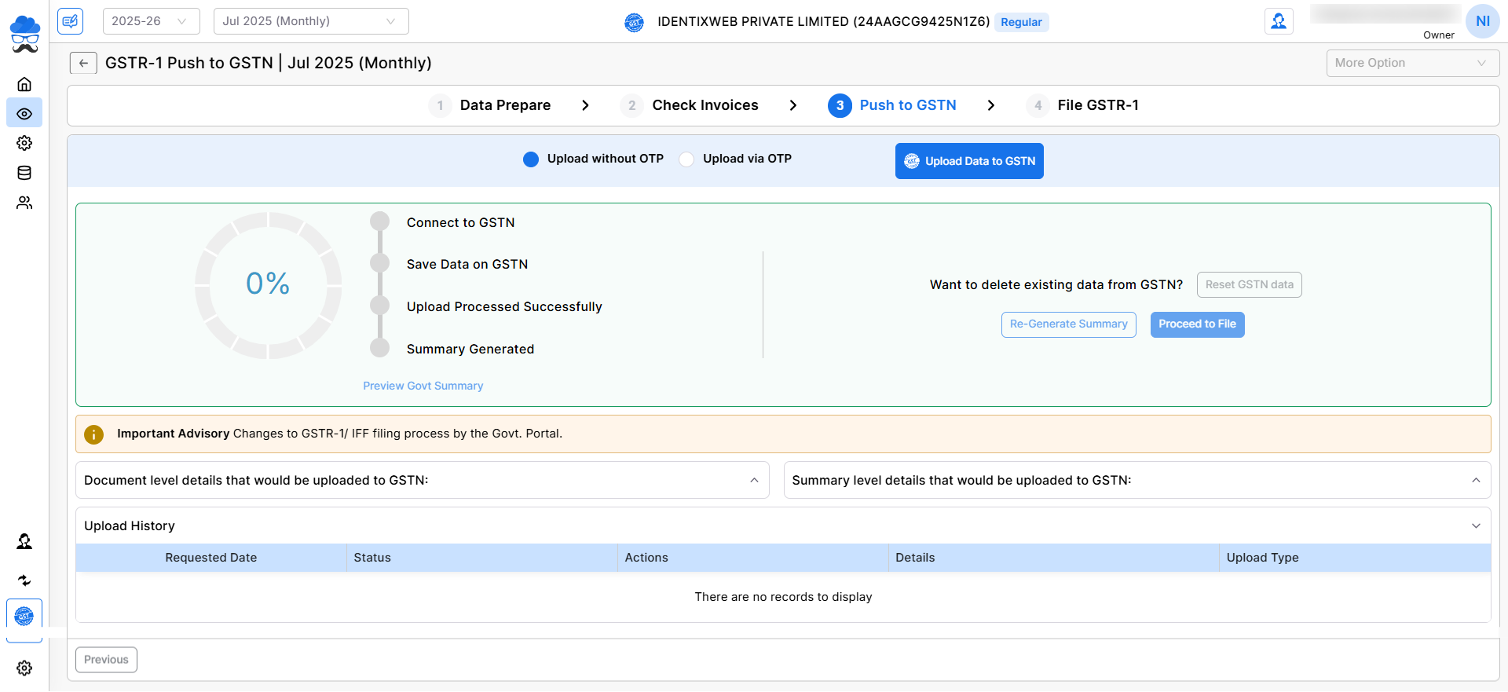
Task: Click the Upload Processed Successfully step label
Action: [x=504, y=307]
